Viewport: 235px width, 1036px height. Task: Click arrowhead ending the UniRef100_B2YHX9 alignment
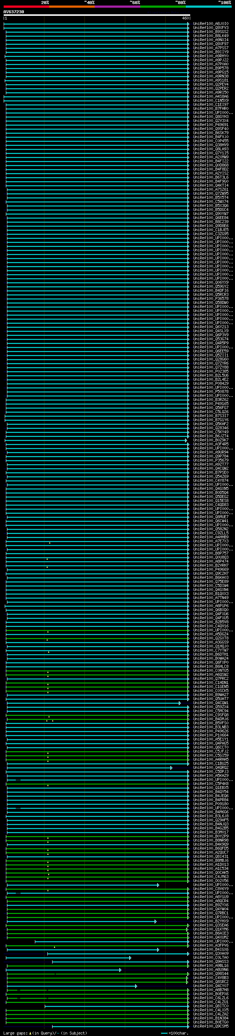[x=155, y=921]
